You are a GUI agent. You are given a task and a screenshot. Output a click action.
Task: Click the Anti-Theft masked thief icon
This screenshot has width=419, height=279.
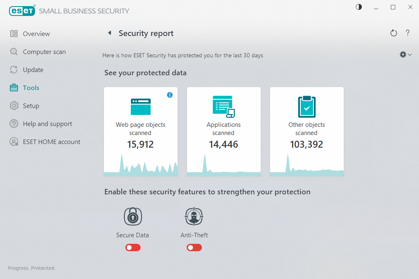[194, 216]
